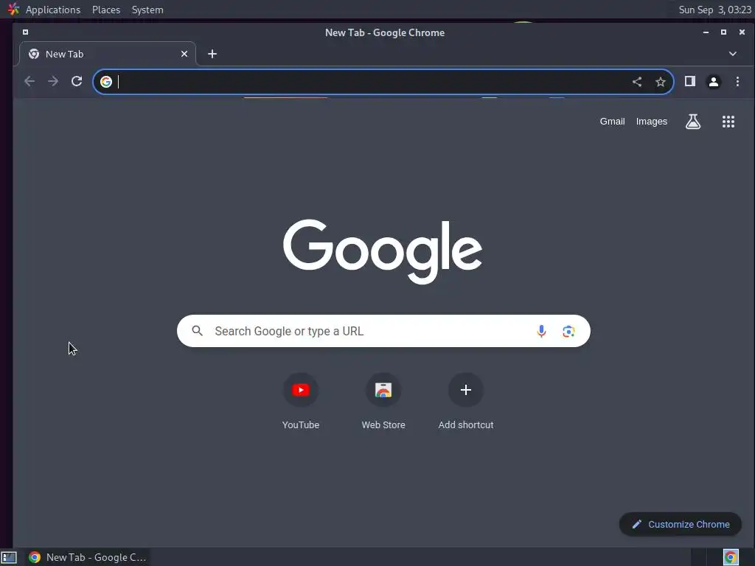Reload the page with the refresh icon
Image resolution: width=755 pixels, height=566 pixels.
(77, 81)
